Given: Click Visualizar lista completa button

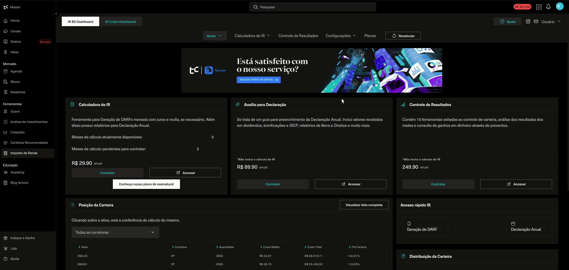Looking at the screenshot, I should [364, 205].
